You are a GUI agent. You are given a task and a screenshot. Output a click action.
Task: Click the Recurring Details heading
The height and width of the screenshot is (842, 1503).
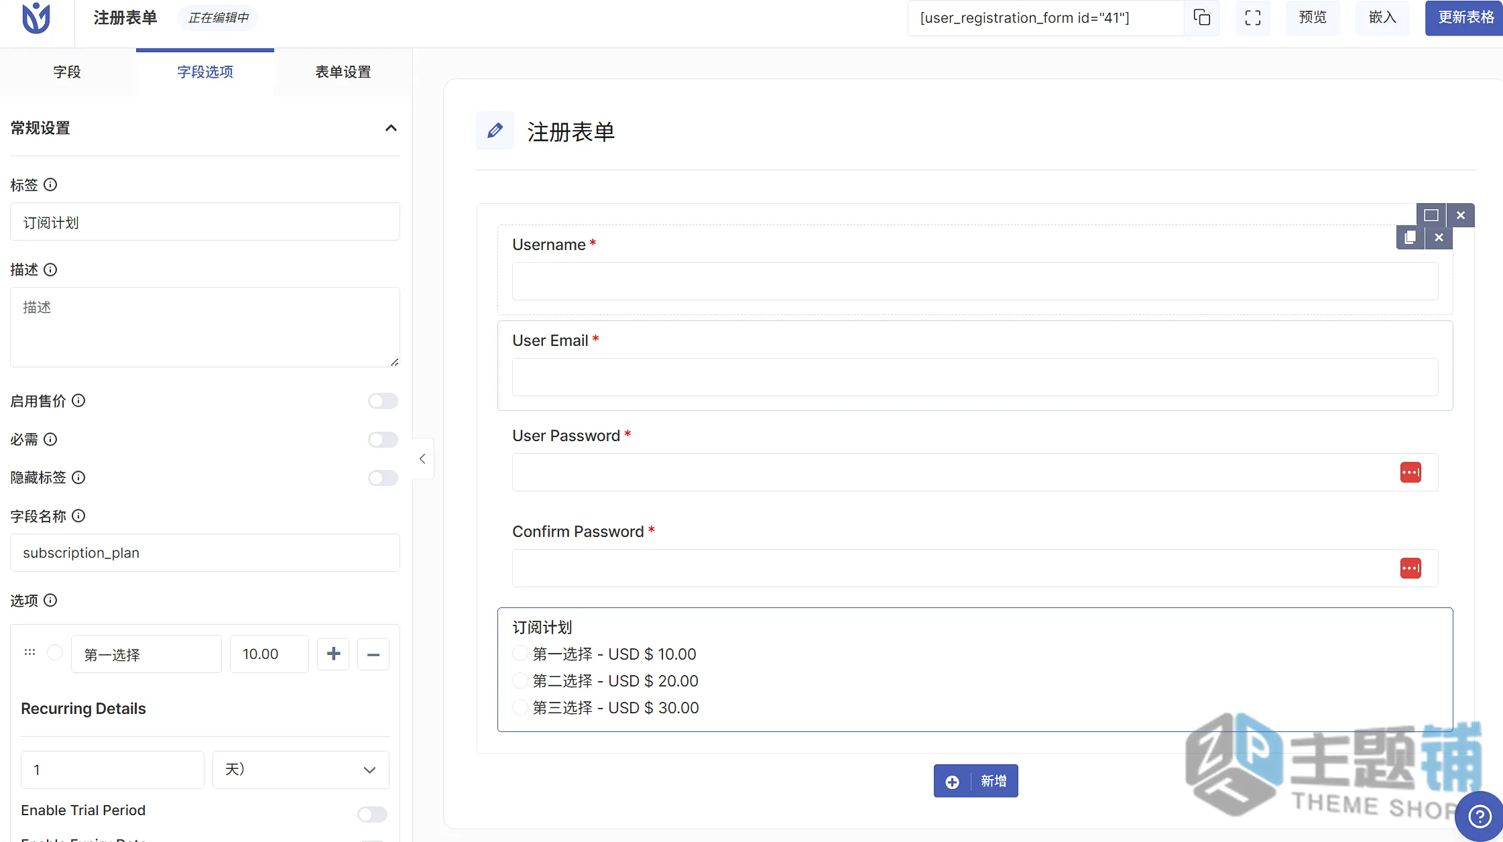[x=83, y=709]
